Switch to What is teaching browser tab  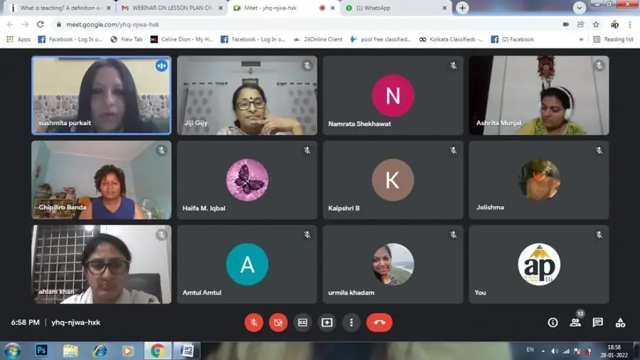pyautogui.click(x=59, y=8)
